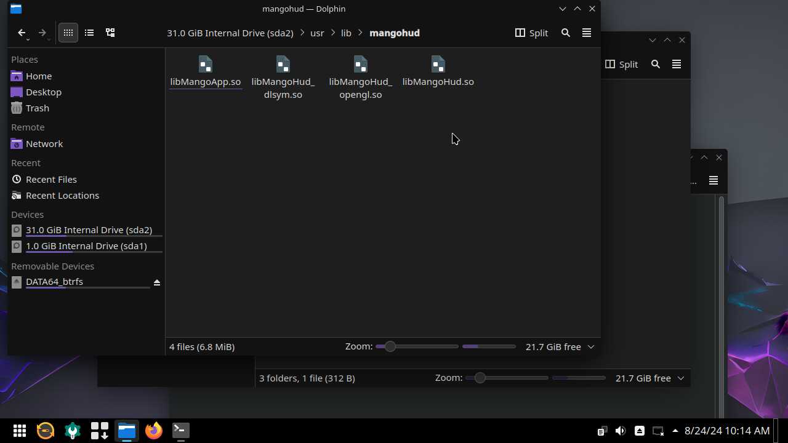Open search in the mangohud window
This screenshot has height=443, width=788.
pos(566,33)
